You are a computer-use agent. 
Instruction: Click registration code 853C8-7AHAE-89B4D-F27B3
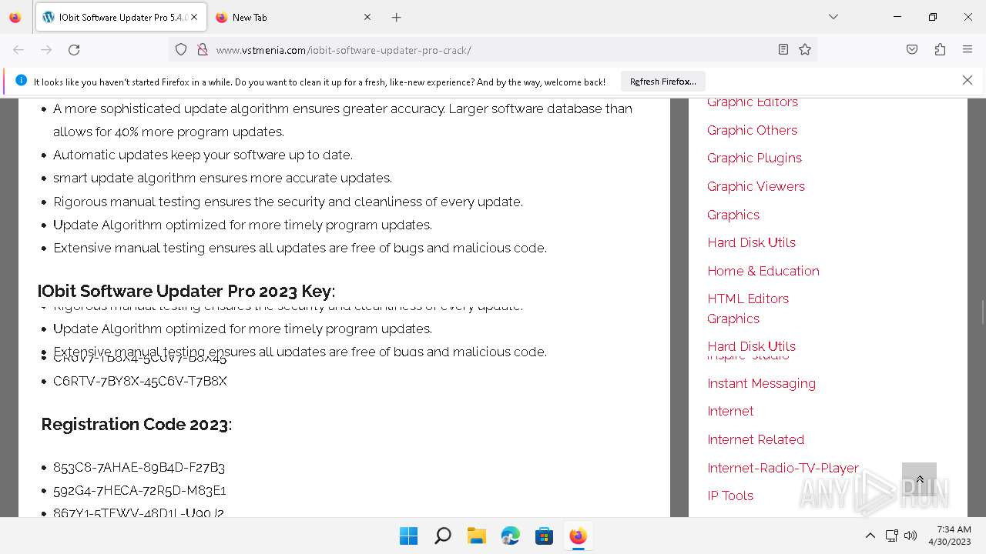[x=139, y=467]
